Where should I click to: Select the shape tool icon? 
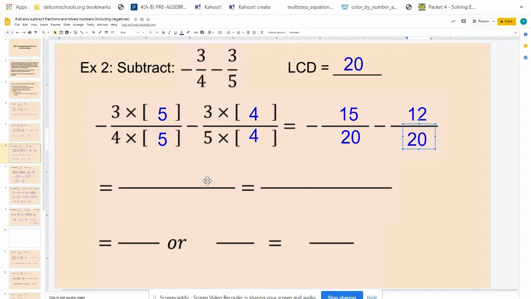coord(76,32)
